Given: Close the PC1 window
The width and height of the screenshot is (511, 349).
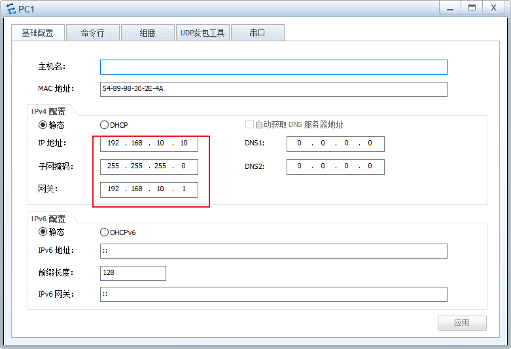Looking at the screenshot, I should [494, 8].
